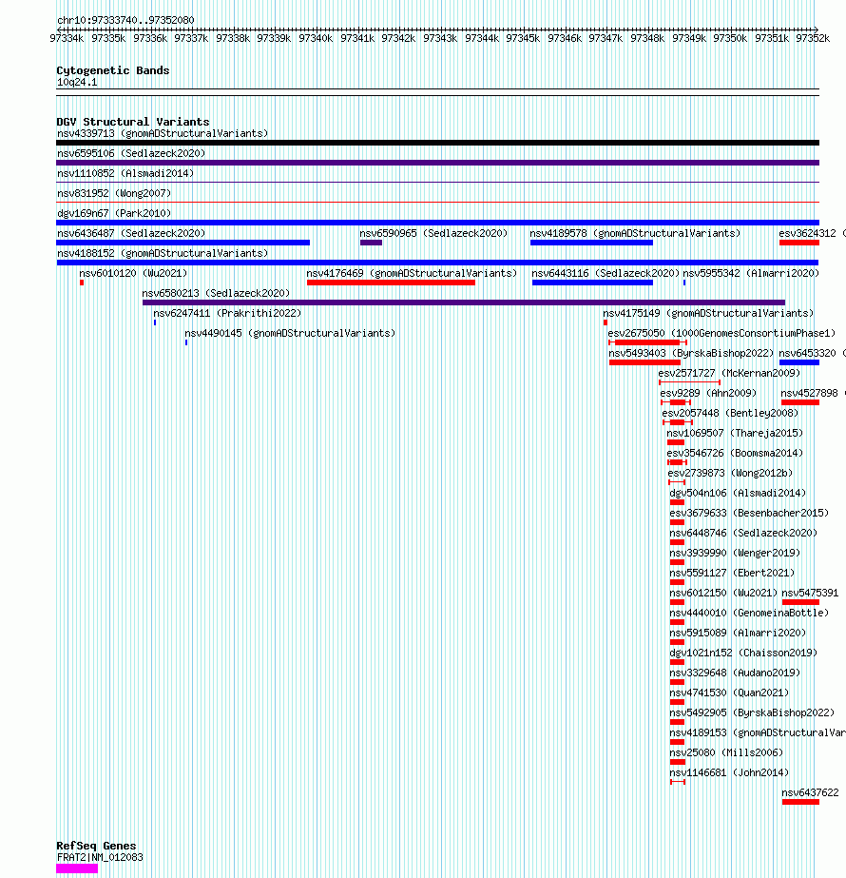Click the 10q24.1 band label
Screen dimensions: 846x878
tap(77, 83)
